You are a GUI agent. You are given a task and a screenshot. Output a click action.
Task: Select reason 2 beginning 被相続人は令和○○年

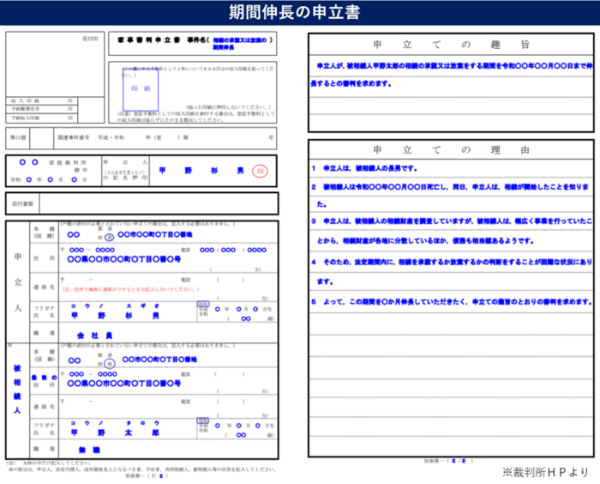click(450, 196)
